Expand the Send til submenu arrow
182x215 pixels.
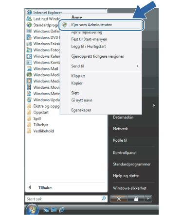(x=137, y=66)
